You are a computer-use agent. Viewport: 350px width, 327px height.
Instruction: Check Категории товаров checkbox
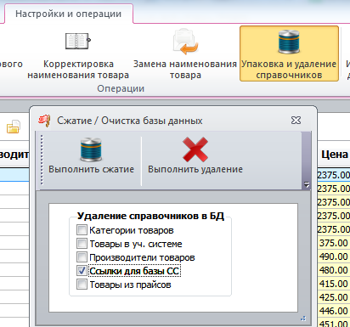point(82,229)
